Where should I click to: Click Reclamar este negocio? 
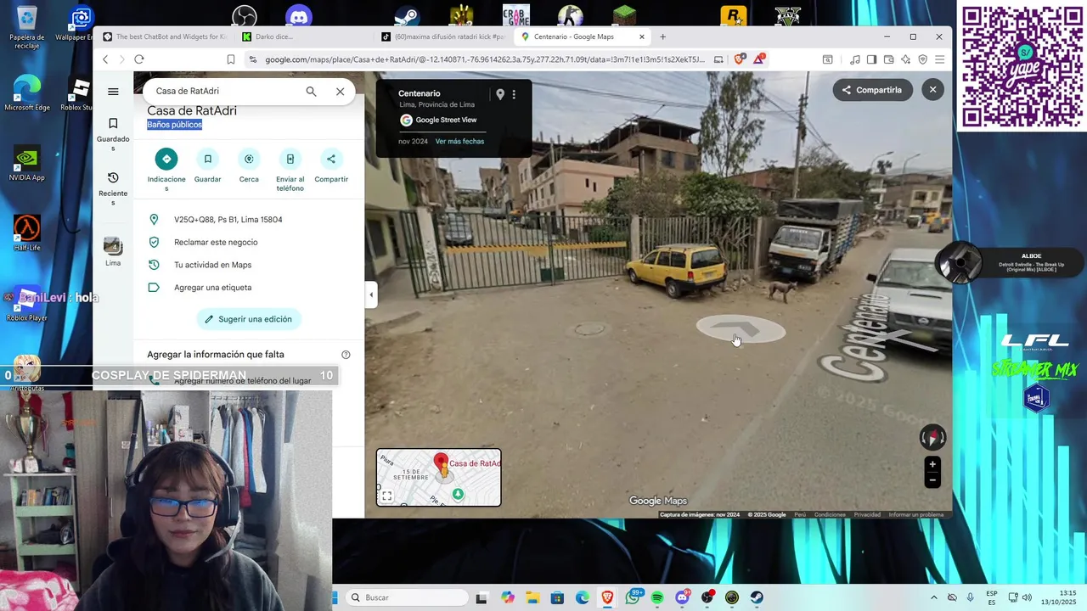coord(249,242)
